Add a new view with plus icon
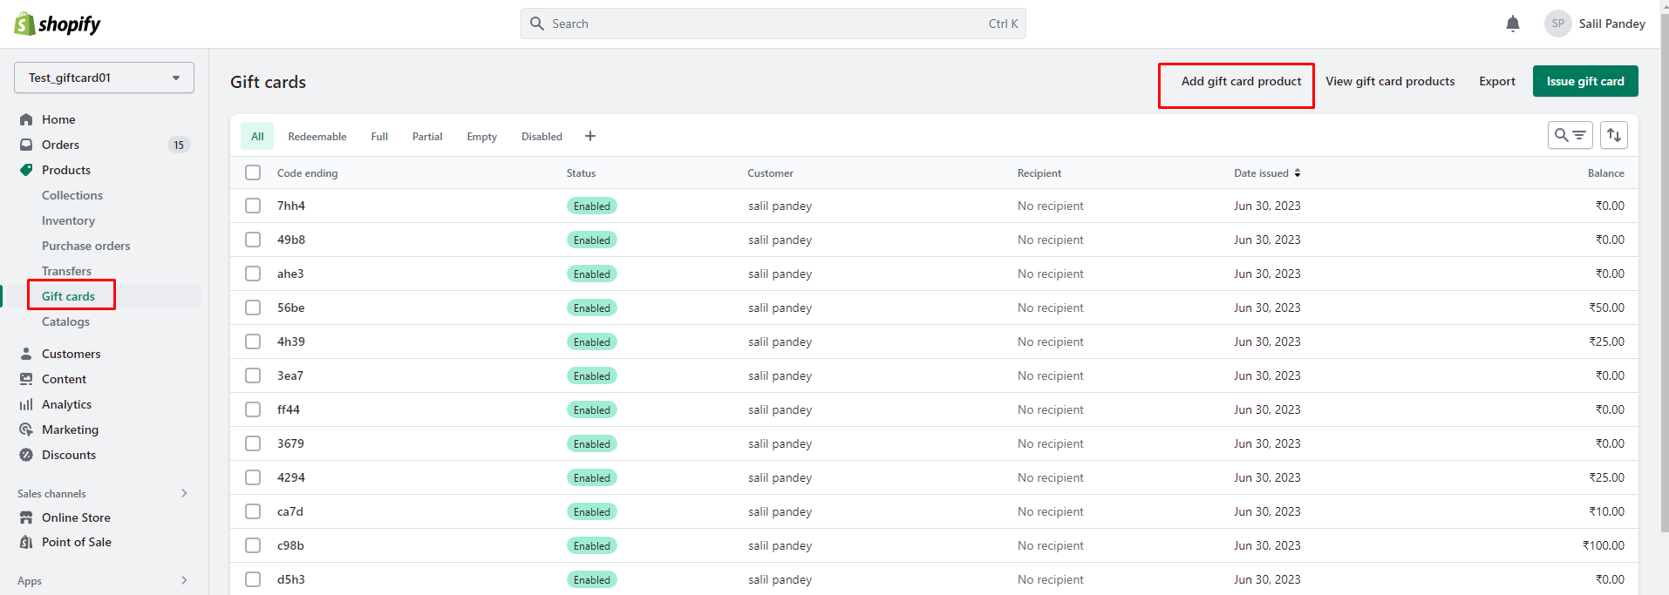 [x=590, y=136]
